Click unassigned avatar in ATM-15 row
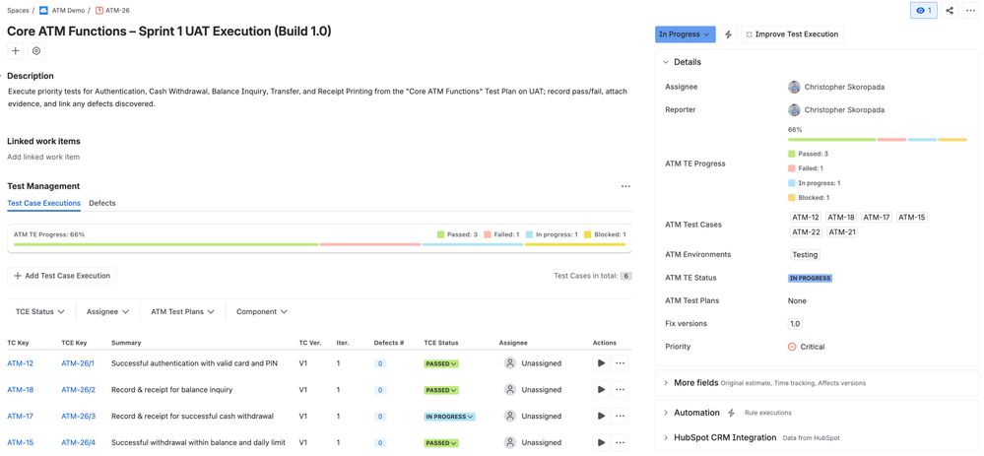The width and height of the screenshot is (984, 456). (510, 442)
